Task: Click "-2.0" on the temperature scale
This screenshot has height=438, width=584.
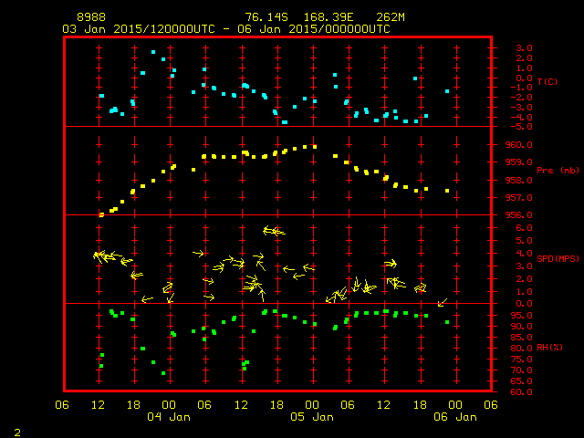Action: [522, 98]
